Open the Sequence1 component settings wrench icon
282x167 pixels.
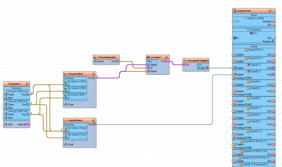click(x=28, y=83)
